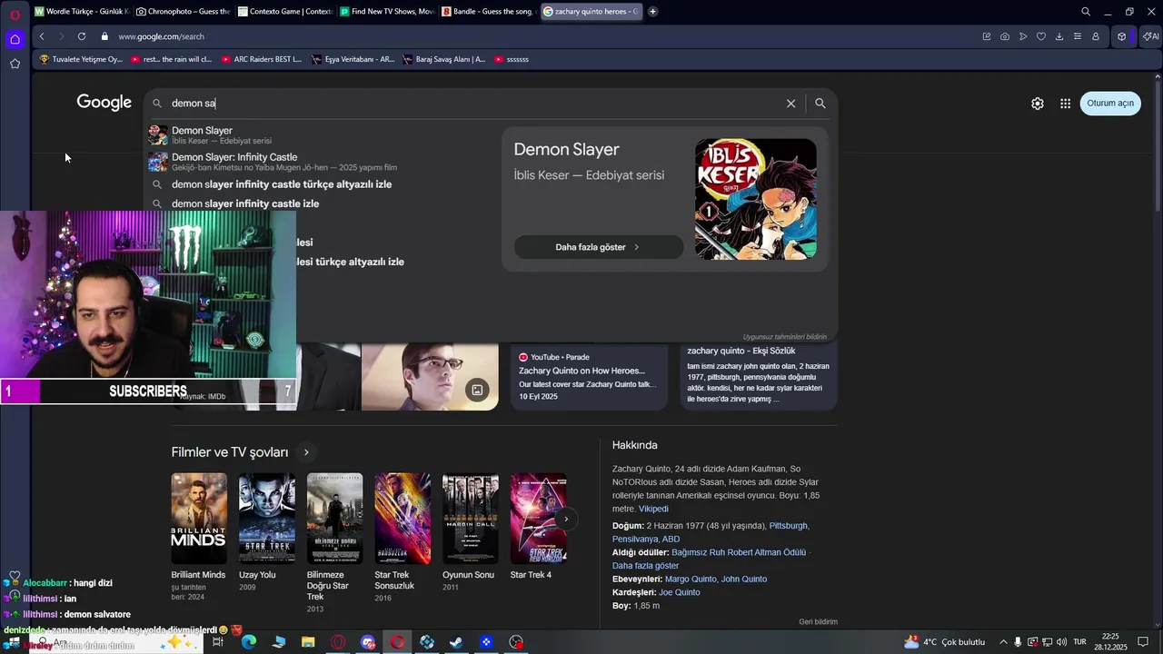Open the profile account icon in toolbar
Viewport: 1163px width, 654px height.
click(x=1096, y=36)
